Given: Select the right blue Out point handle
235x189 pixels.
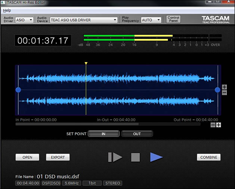Looking at the screenshot, I should (x=217, y=90).
